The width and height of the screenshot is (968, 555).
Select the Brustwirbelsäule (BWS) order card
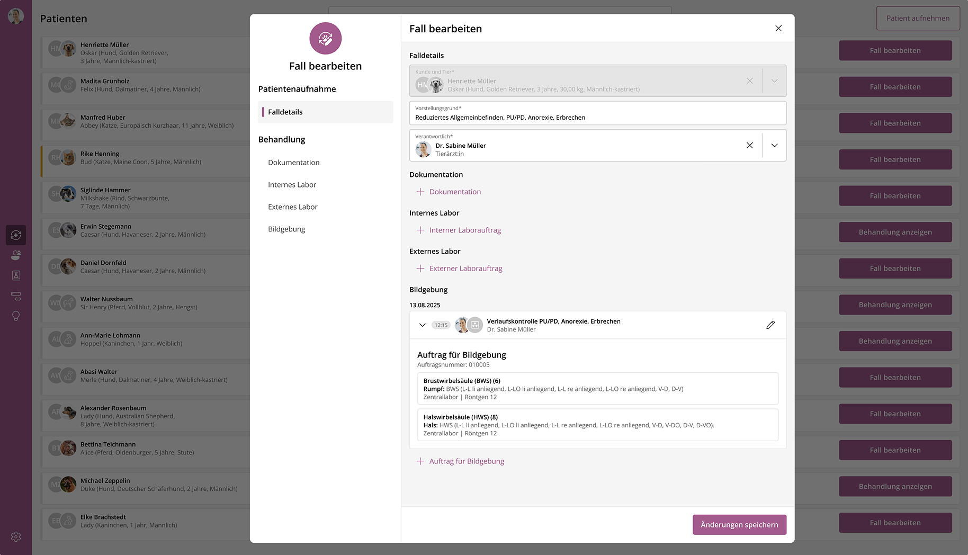(x=598, y=389)
